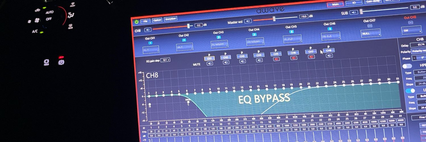Click the CH8 volume slider handle

point(188,26)
